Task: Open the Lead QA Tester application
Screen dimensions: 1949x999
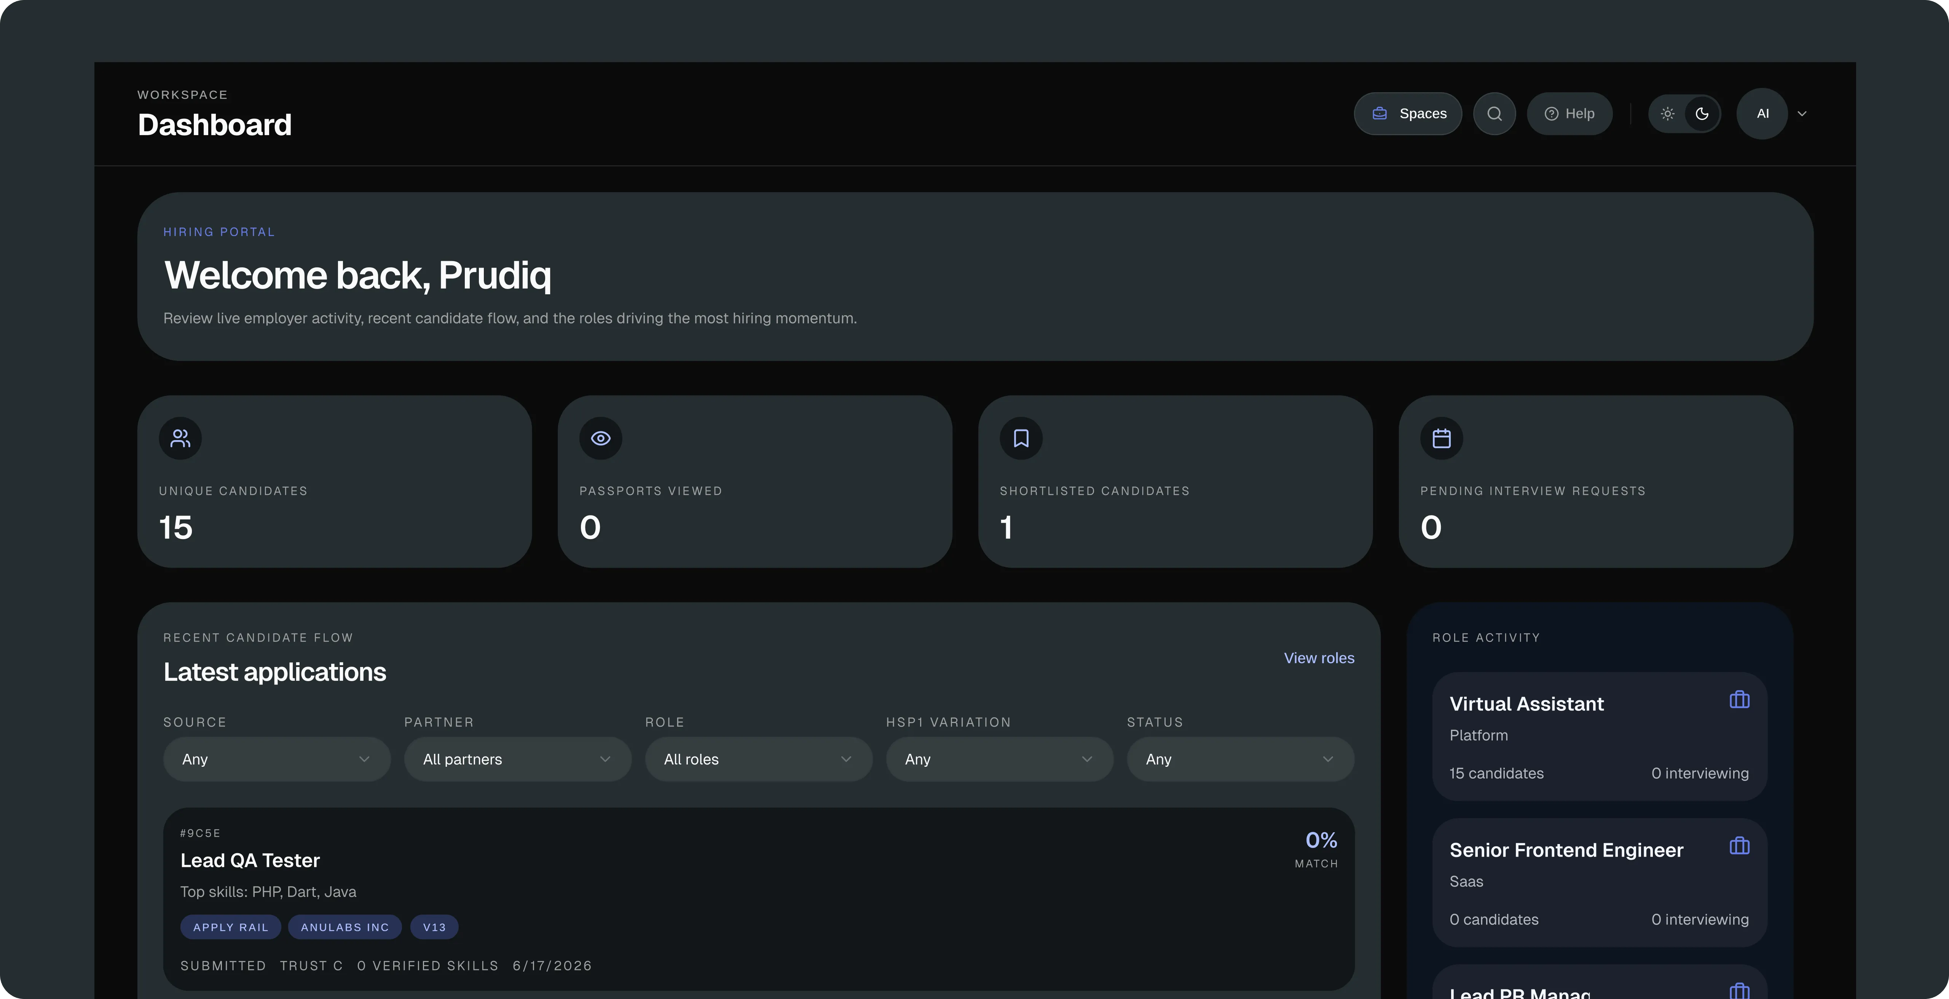Action: coord(759,899)
